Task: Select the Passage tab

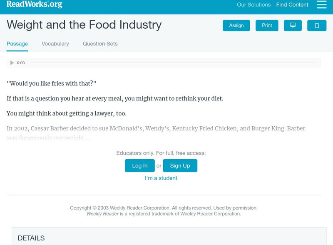Action: coord(17,44)
